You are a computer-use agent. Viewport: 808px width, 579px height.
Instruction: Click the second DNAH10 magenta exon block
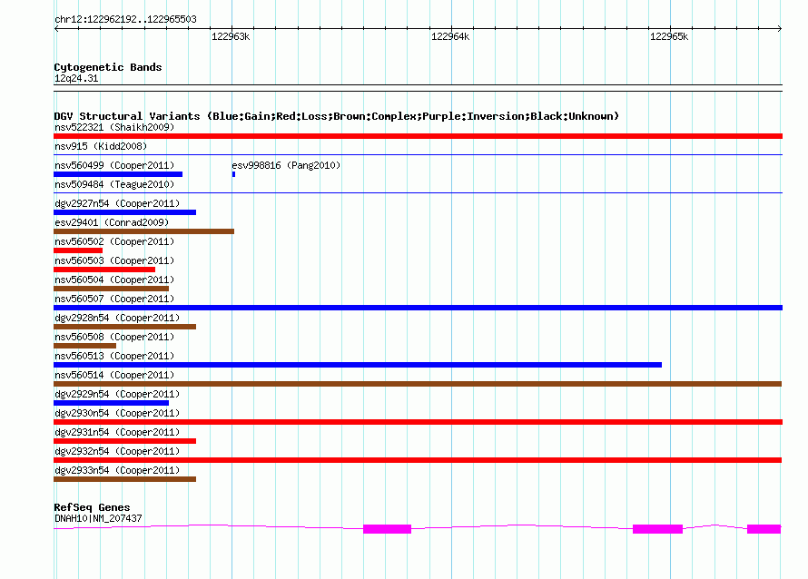[x=657, y=529]
